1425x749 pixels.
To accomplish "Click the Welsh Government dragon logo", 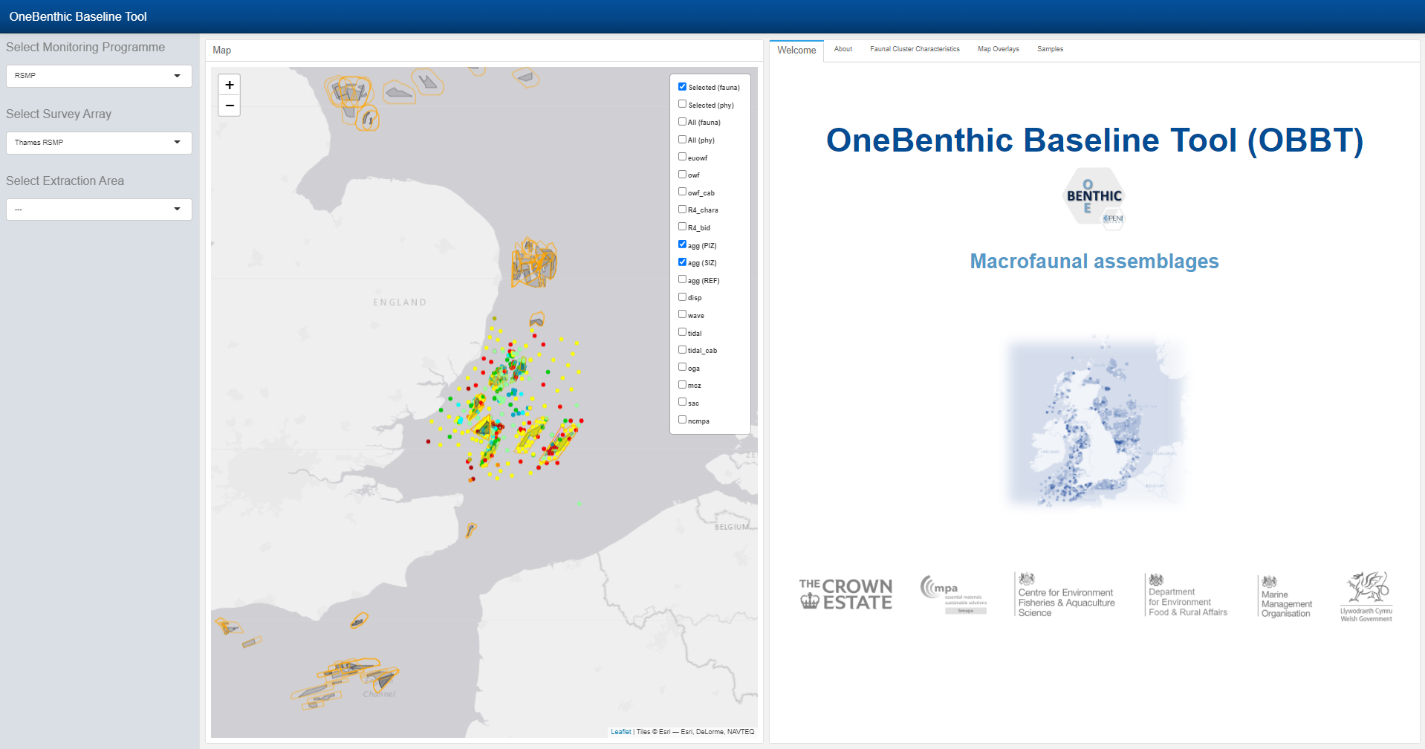I will (x=1366, y=596).
